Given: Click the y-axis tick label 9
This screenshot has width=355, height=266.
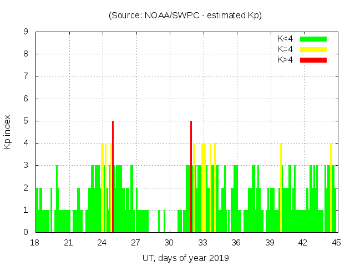Looking at the screenshot, I should tap(26, 32).
